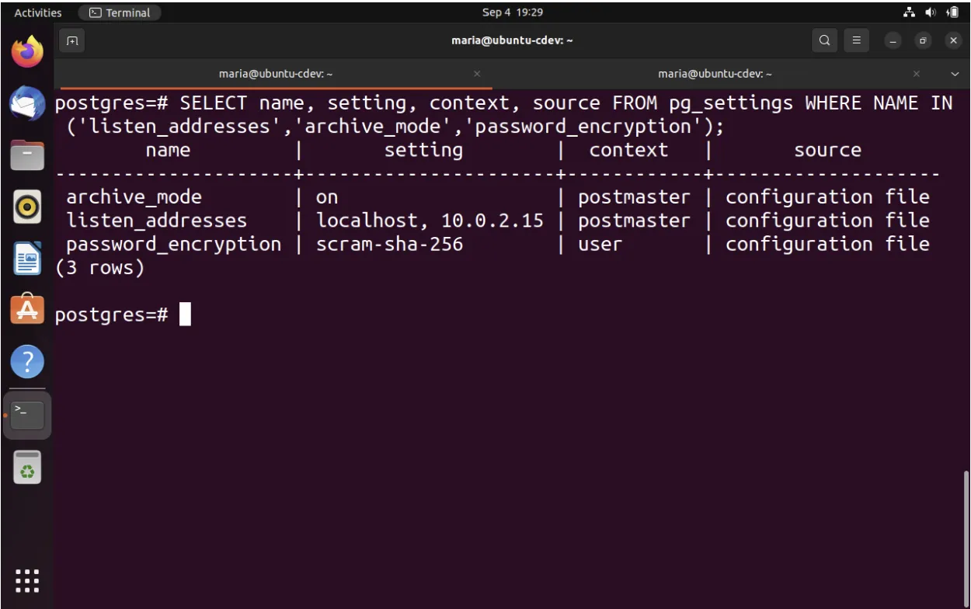This screenshot has width=971, height=609.
Task: Open the Help application
Action: click(x=27, y=361)
